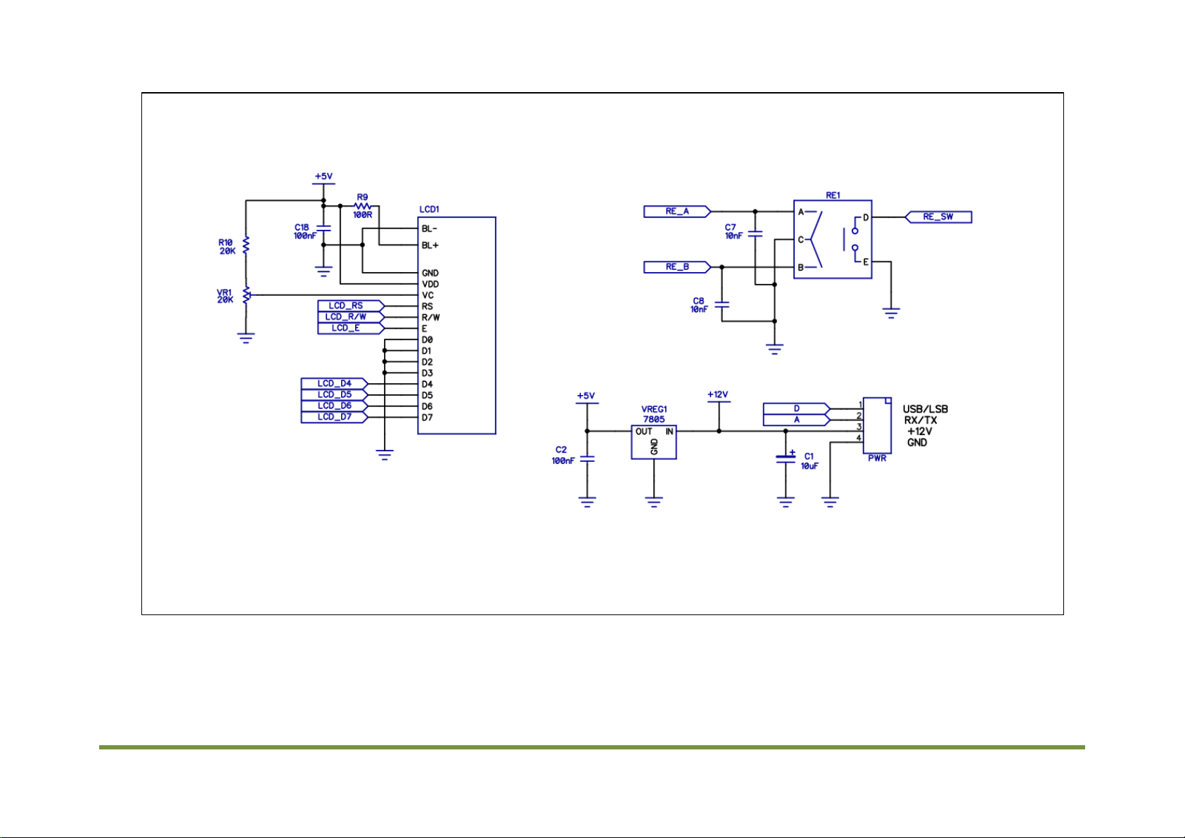Click the D0 pin label on LCD1

click(x=427, y=340)
